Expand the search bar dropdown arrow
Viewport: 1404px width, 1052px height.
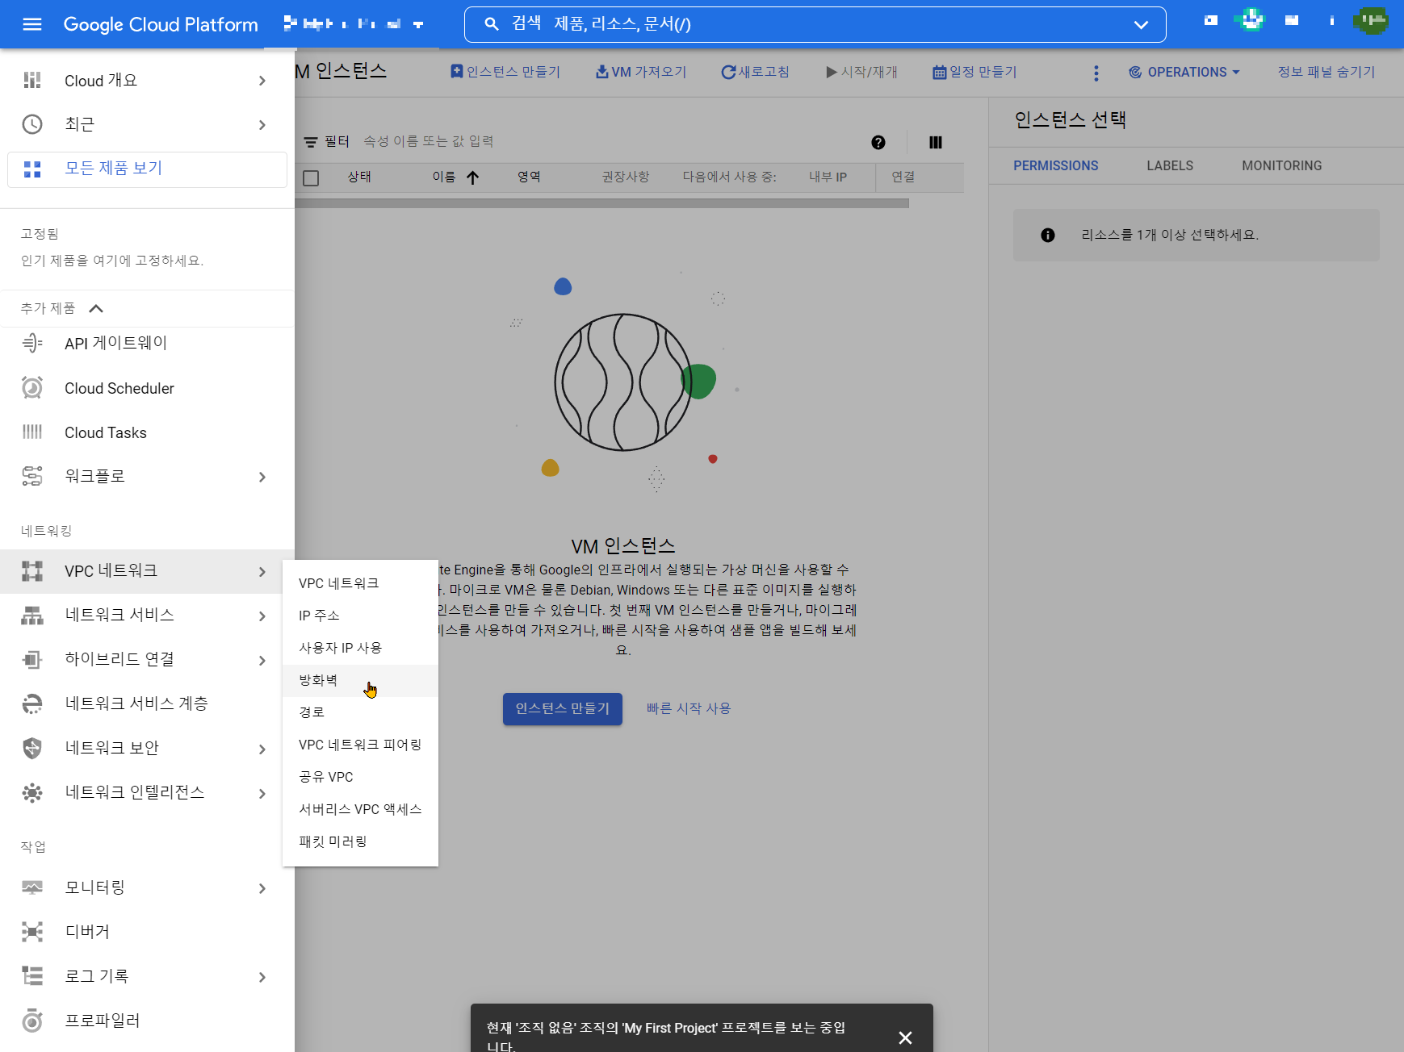1141,25
